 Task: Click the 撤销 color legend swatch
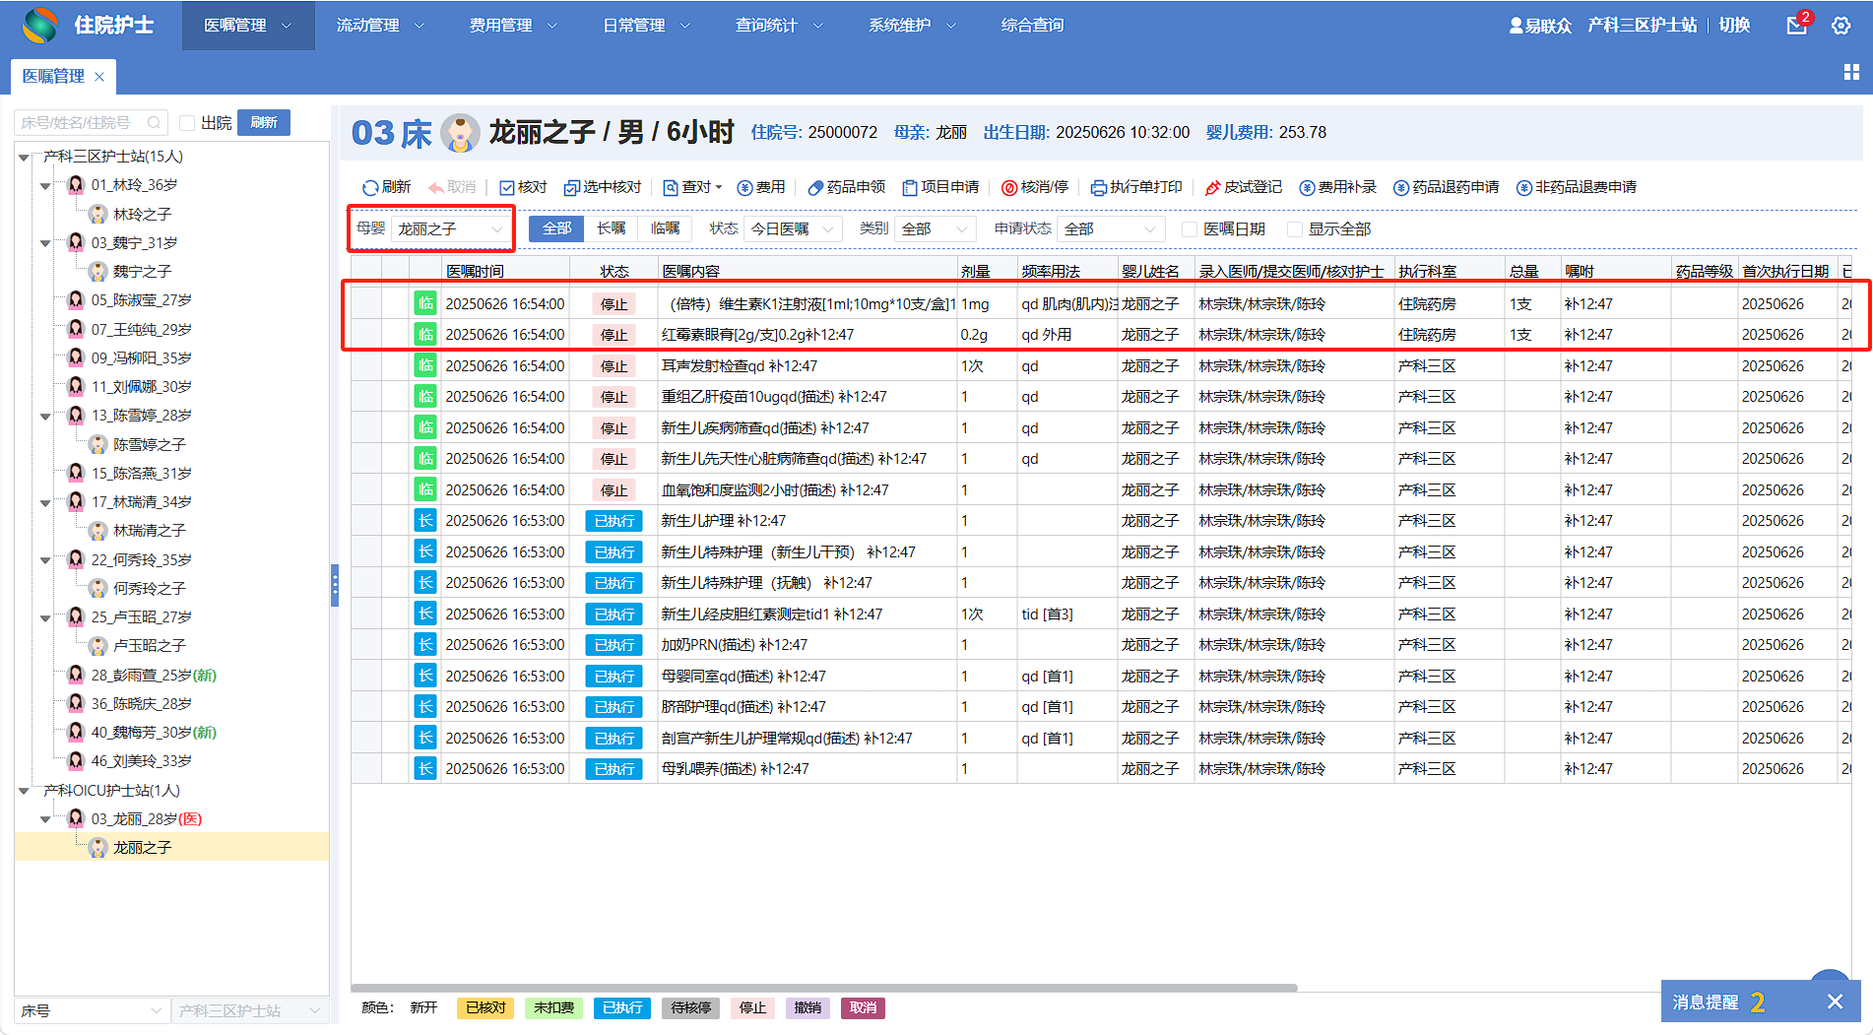tap(807, 1007)
